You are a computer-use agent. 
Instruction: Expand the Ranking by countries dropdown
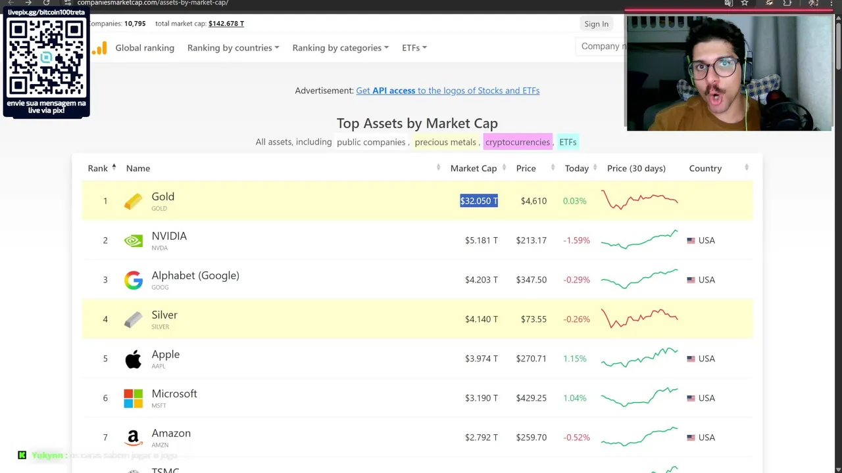pos(233,48)
